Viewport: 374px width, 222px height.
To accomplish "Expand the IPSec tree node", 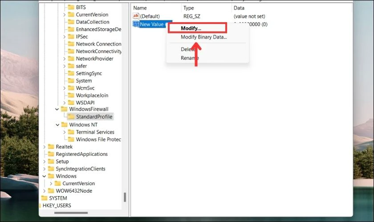I will click(x=64, y=37).
